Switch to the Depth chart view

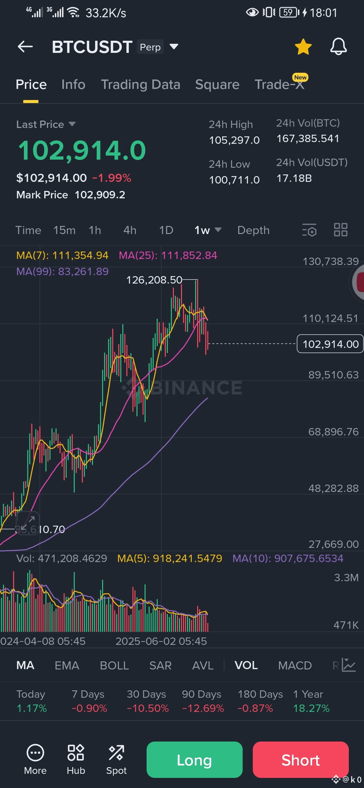tap(253, 230)
